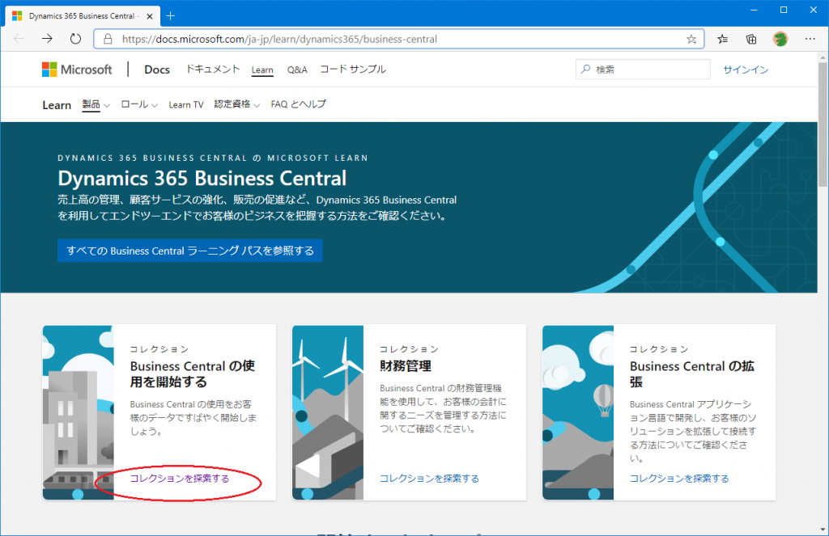
Task: Expand the 製品 dropdown
Action: [96, 104]
